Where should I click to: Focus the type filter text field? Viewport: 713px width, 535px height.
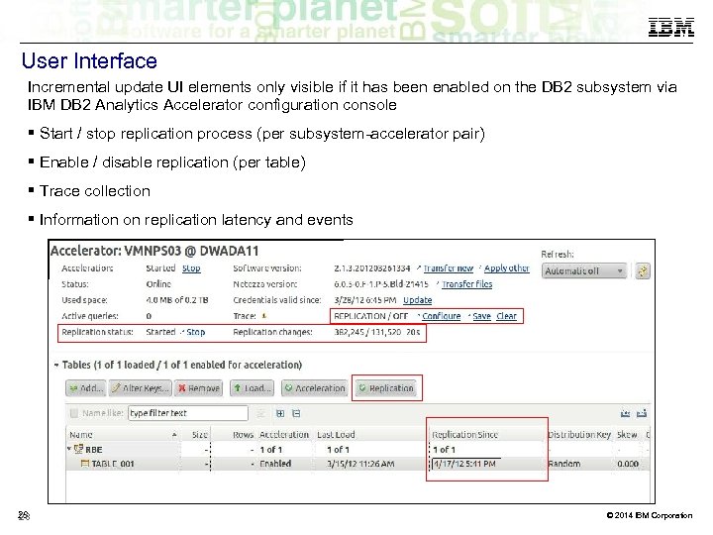click(x=188, y=413)
